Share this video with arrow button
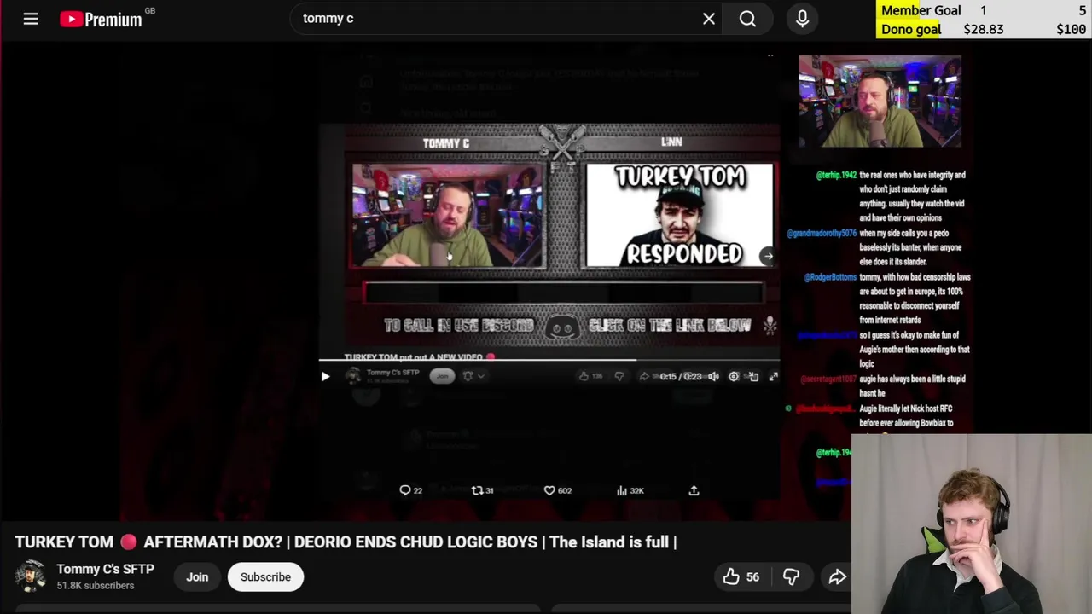The image size is (1092, 614). click(837, 577)
